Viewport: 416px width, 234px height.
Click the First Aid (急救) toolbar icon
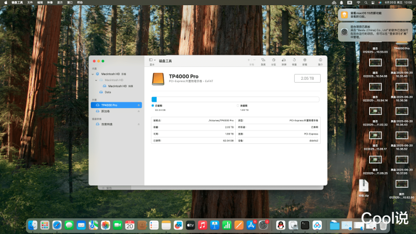click(x=263, y=60)
